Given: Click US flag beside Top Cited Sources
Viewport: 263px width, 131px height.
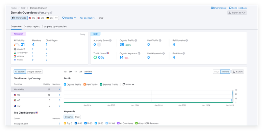Looking at the screenshot, I should [x=36, y=113].
